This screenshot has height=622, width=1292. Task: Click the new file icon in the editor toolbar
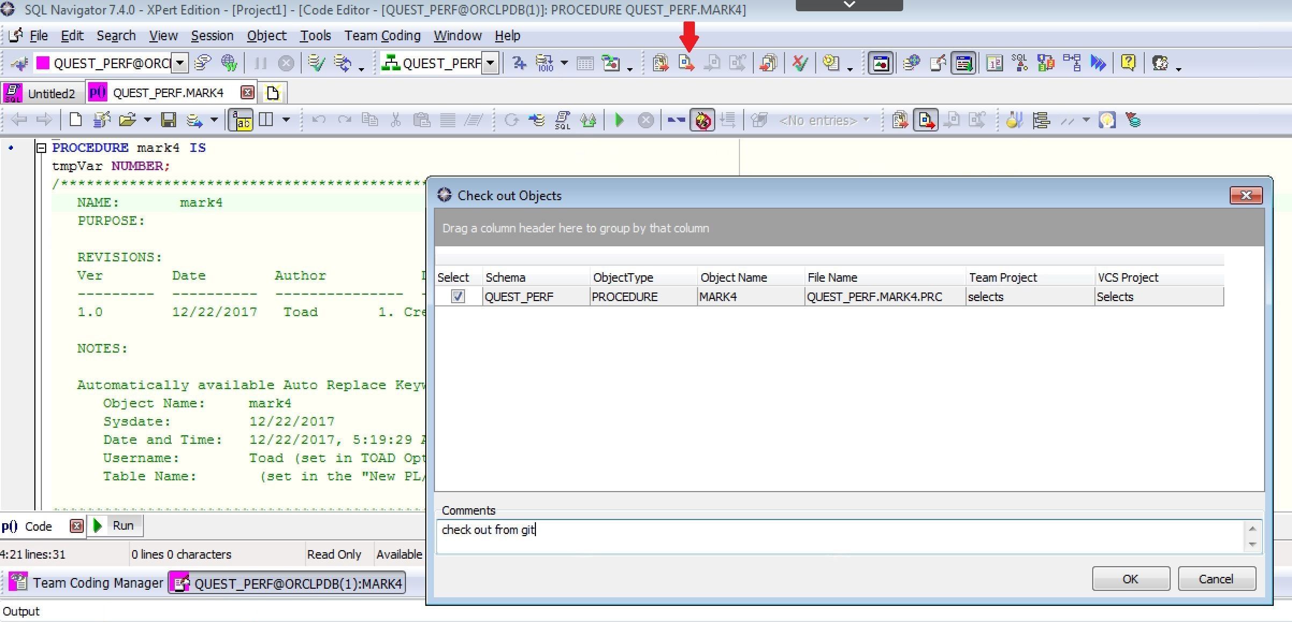(76, 120)
